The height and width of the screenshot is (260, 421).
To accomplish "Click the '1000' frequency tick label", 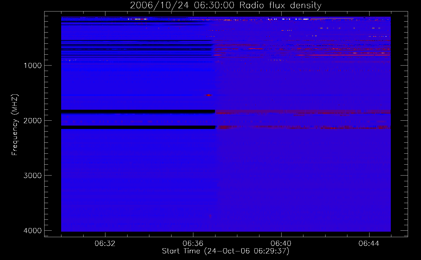I will (33, 66).
